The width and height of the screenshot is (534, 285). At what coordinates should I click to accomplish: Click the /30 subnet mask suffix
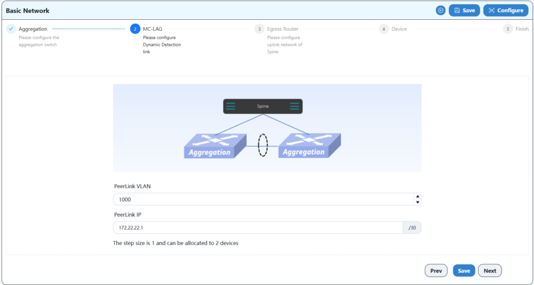(x=412, y=228)
